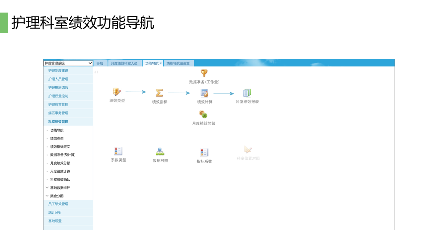Click the greyed 科室位置对照 icon

pos(248,149)
